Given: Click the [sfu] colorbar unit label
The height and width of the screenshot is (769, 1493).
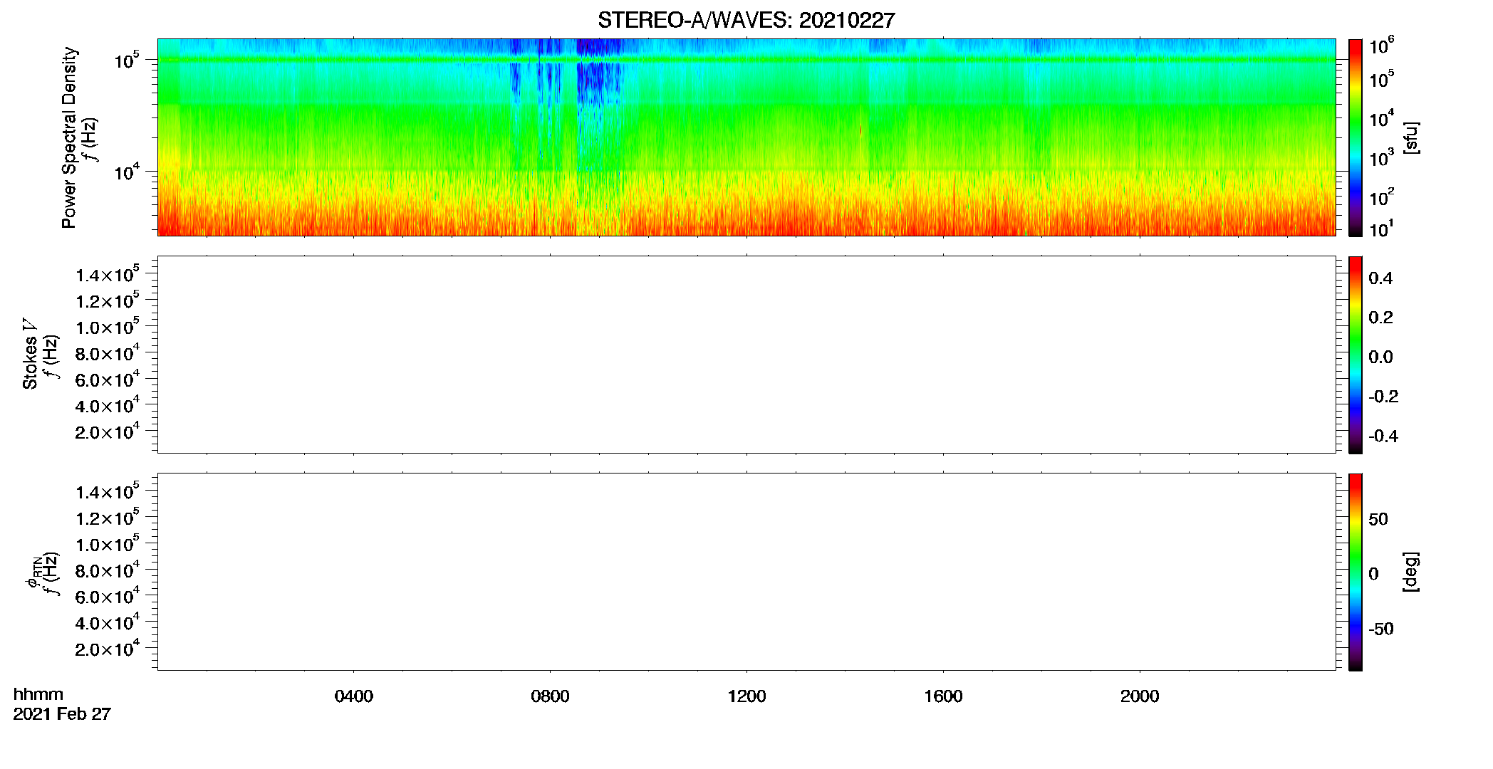Looking at the screenshot, I should click(1411, 138).
